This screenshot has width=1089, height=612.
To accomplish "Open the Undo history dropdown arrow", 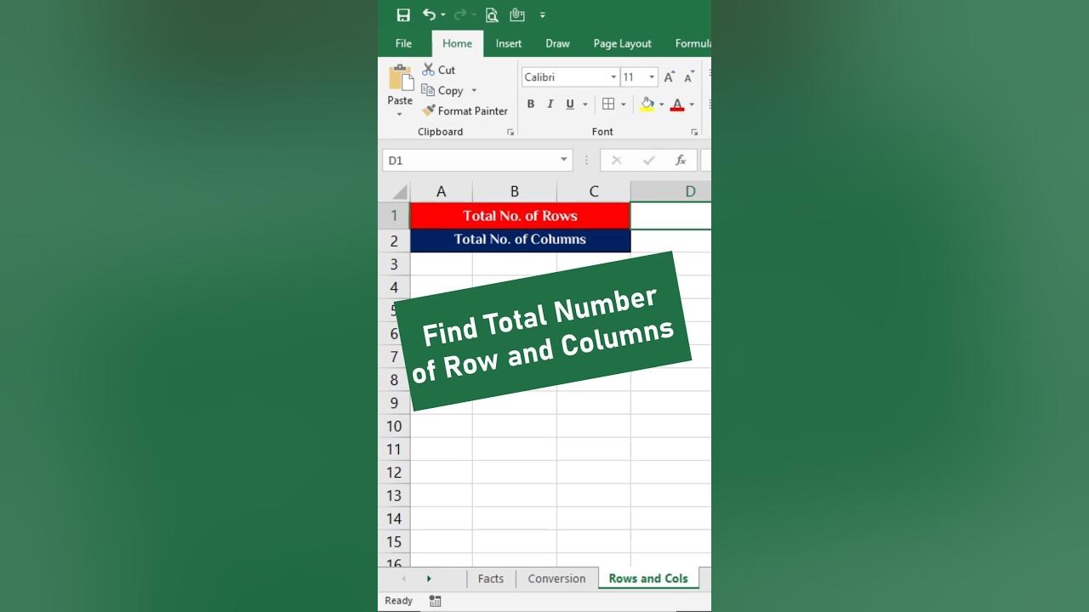I will (x=443, y=15).
